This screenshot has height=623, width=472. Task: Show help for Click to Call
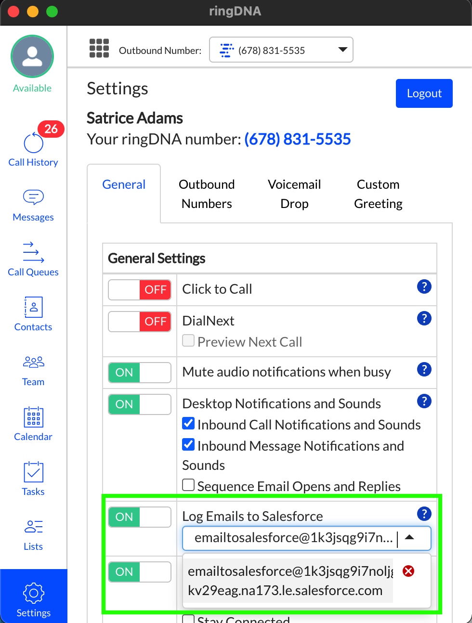pos(424,286)
